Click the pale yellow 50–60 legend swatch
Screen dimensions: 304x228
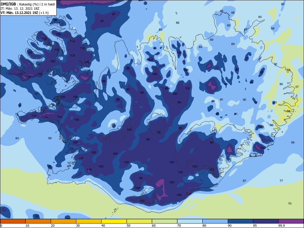[139, 221]
